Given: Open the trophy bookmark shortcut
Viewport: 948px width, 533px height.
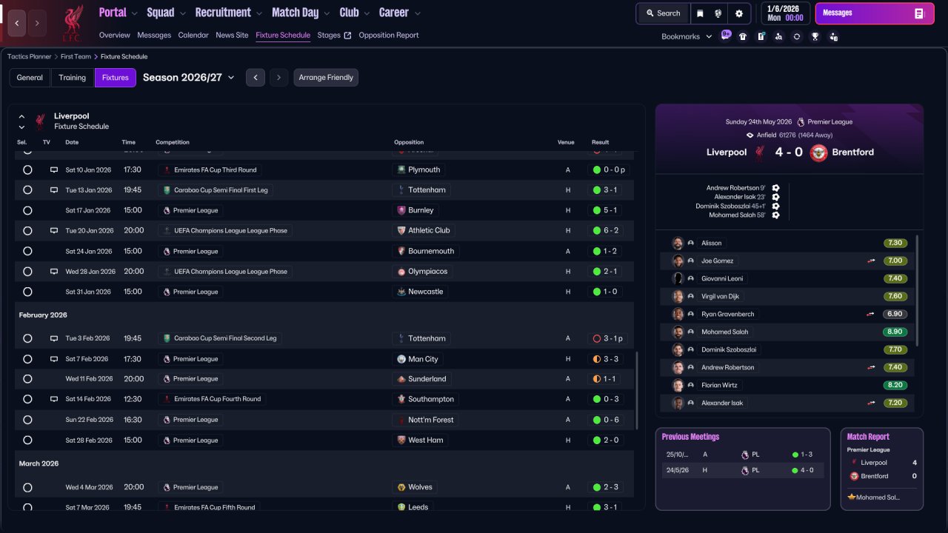Looking at the screenshot, I should (815, 36).
